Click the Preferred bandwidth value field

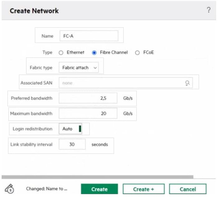click(88, 98)
